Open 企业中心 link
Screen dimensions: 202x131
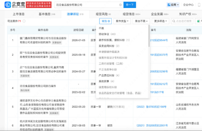pos(188,5)
